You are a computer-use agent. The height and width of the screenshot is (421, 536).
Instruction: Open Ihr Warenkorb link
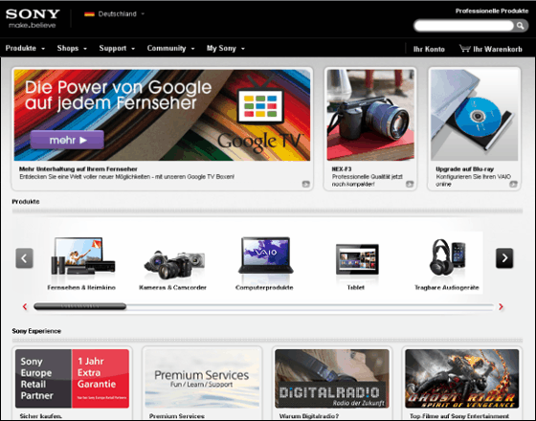(x=498, y=49)
